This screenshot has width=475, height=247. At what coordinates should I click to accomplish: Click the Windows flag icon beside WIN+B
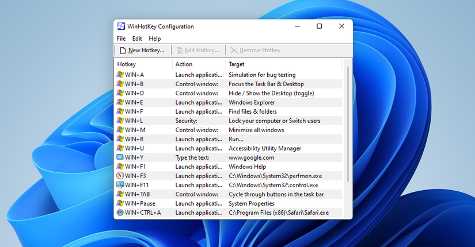[x=120, y=84]
